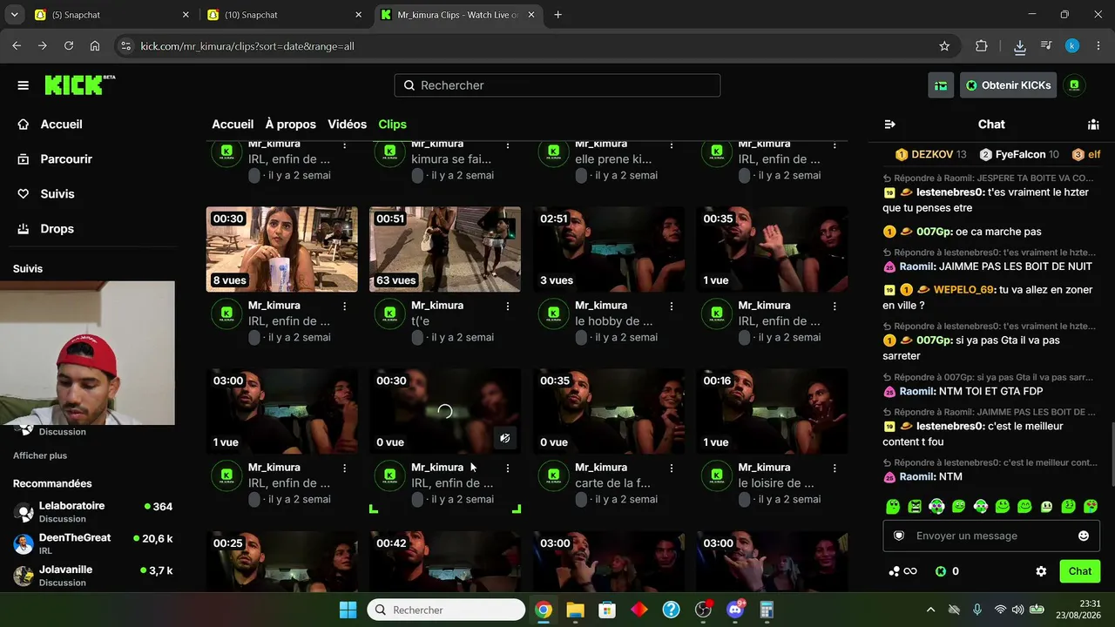
Task: Open the green chest rewards icon
Action: tap(941, 85)
